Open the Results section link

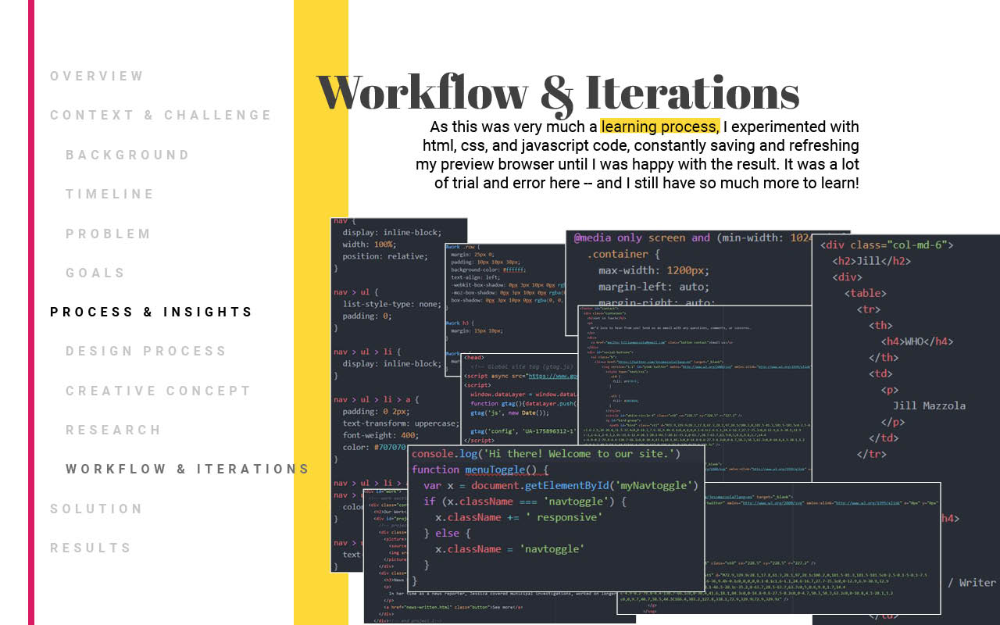[91, 548]
